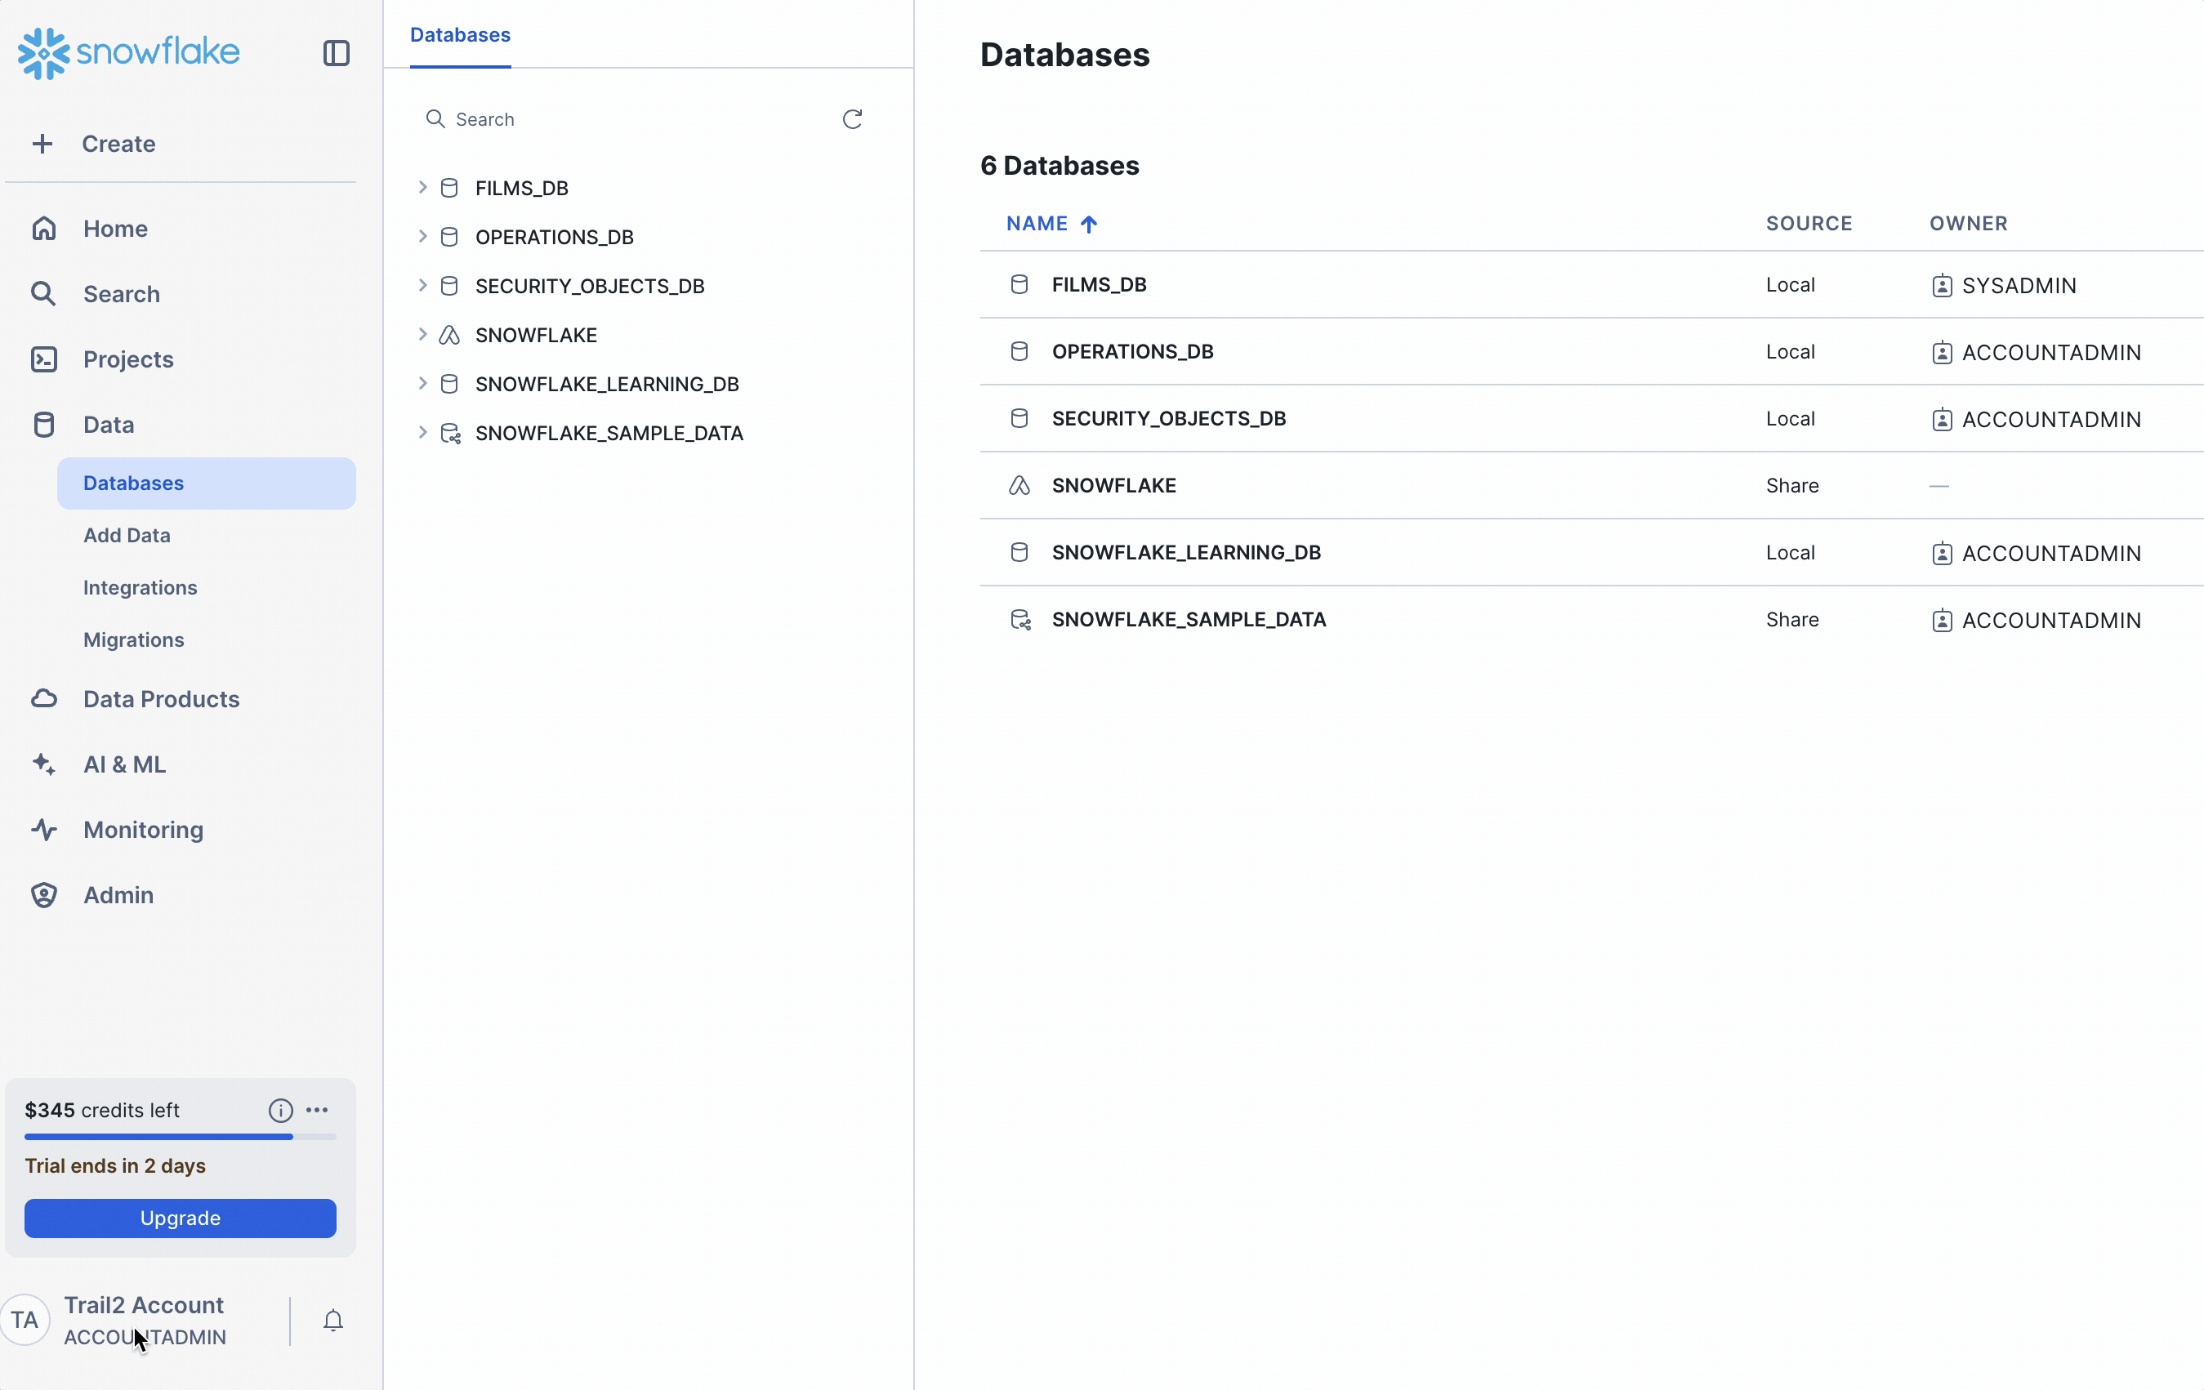Viewport: 2204px width, 1390px height.
Task: Open SNOWFLAKE_LEARNING_DB in the table
Action: (1186, 553)
